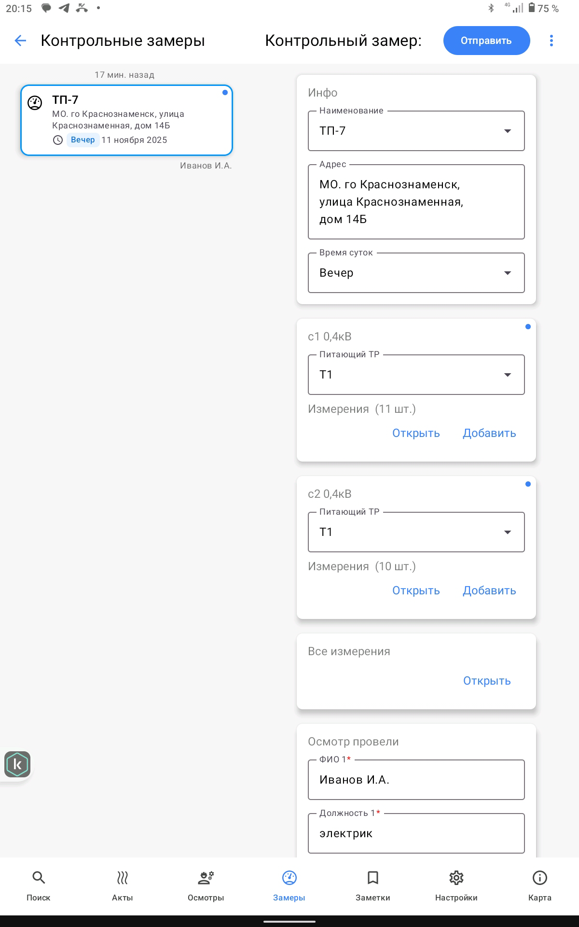The width and height of the screenshot is (579, 927).
Task: Add a measurement to с2 0,4кВ
Action: click(489, 590)
